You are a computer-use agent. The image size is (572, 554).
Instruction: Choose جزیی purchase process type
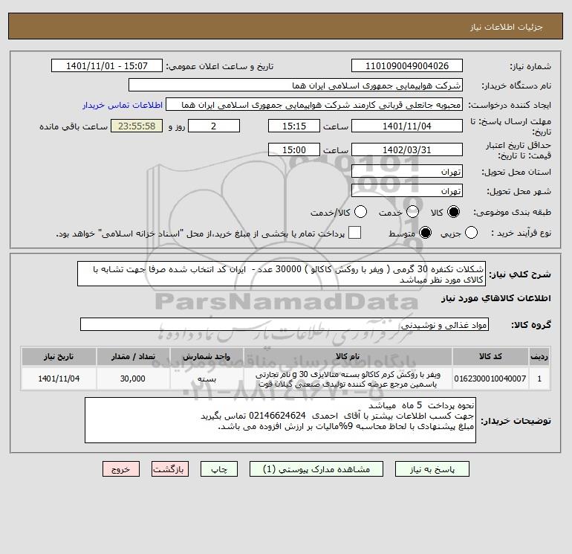(471, 233)
